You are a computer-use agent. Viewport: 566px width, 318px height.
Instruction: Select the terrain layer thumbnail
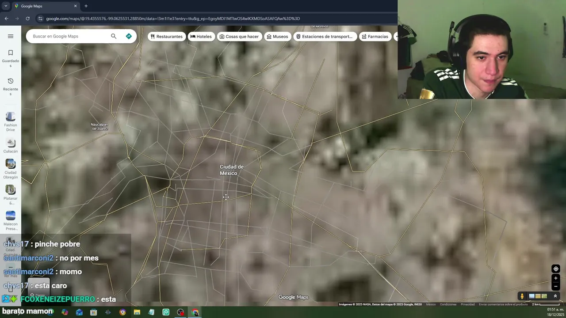(x=538, y=296)
